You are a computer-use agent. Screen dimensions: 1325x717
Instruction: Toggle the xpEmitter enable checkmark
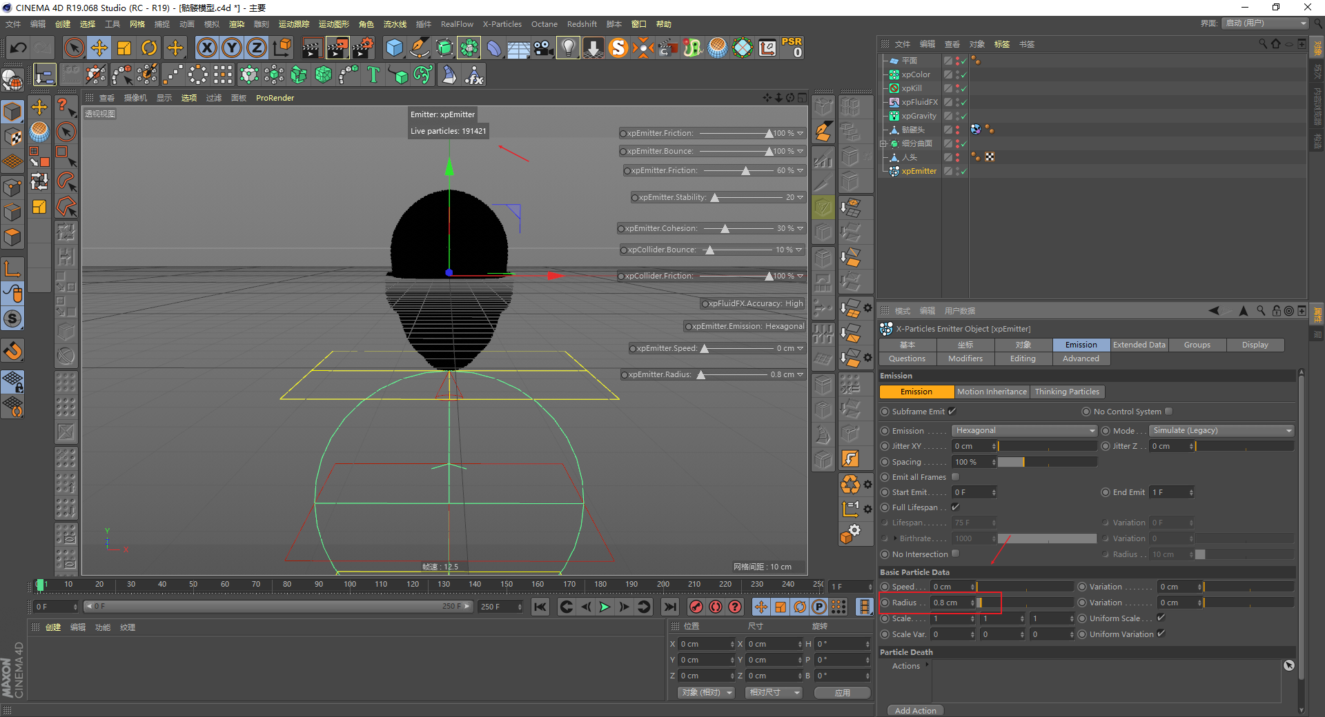(963, 172)
